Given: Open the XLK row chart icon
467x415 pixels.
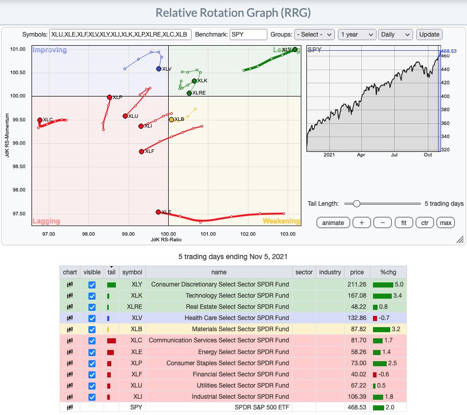Looking at the screenshot, I should [x=70, y=296].
